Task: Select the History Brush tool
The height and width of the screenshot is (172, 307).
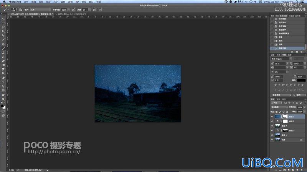Action: pos(3,57)
